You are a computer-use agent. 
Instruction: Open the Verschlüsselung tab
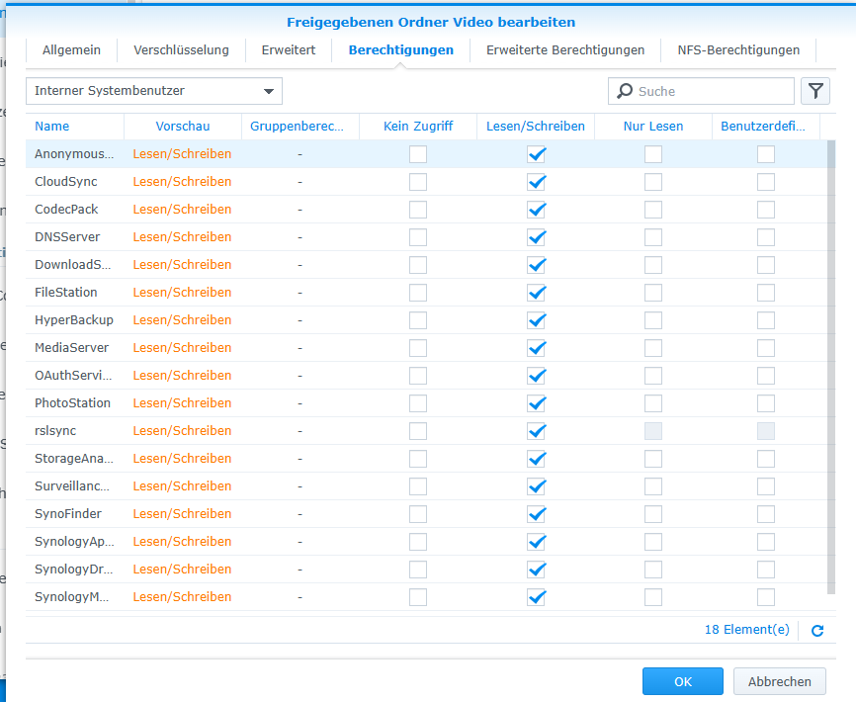[179, 49]
